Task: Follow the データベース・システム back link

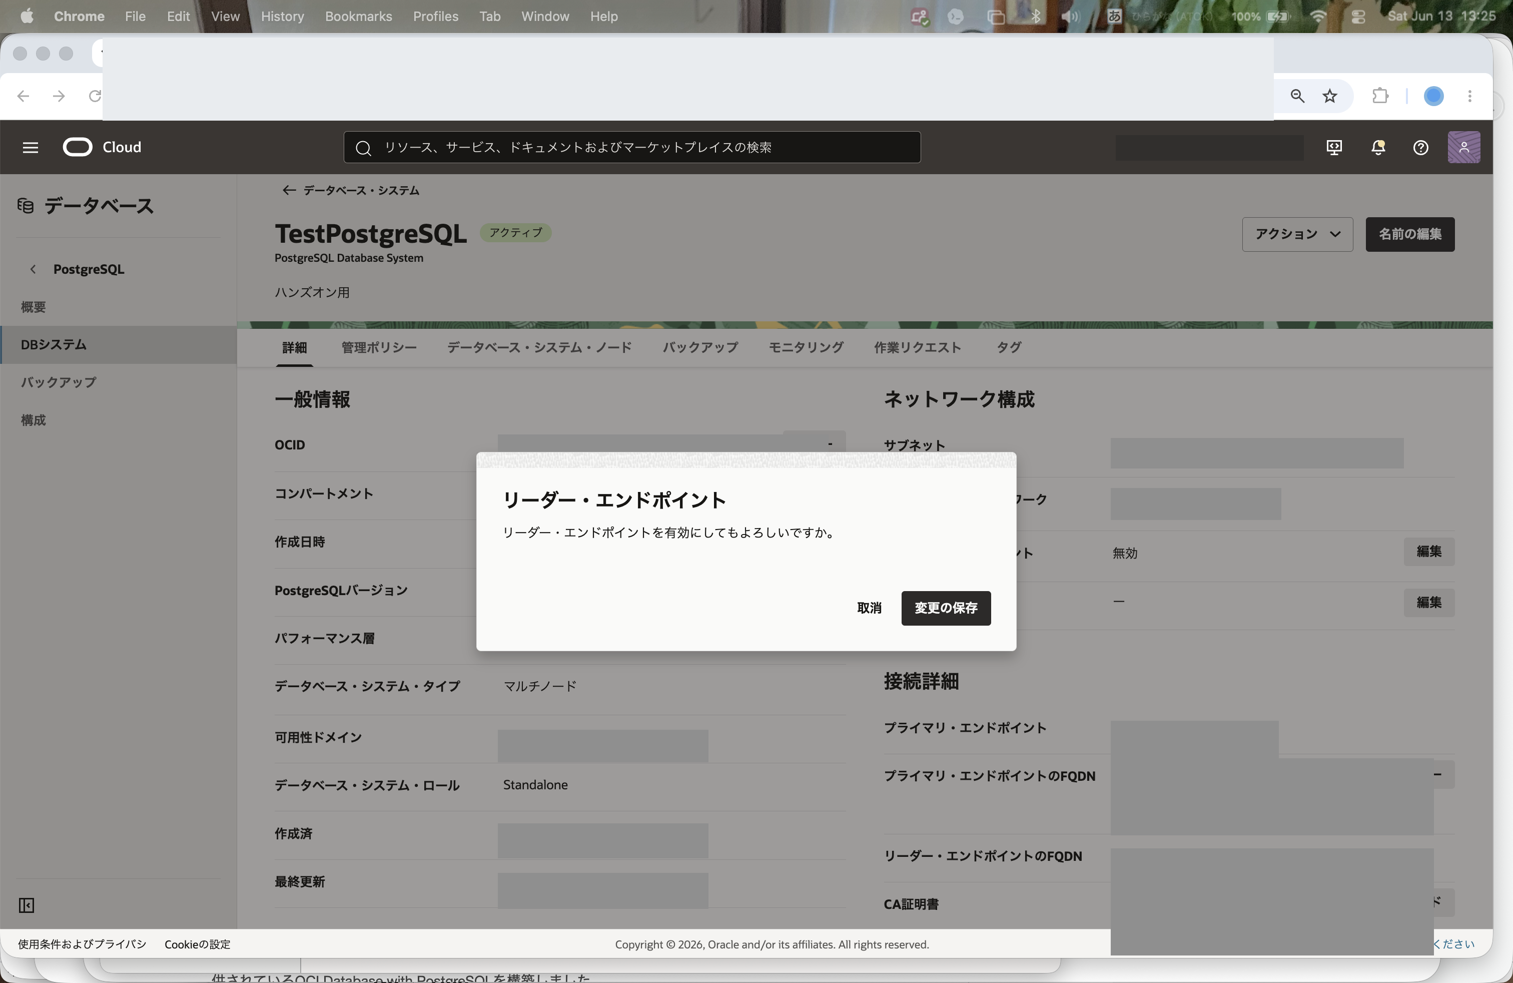Action: (x=351, y=191)
